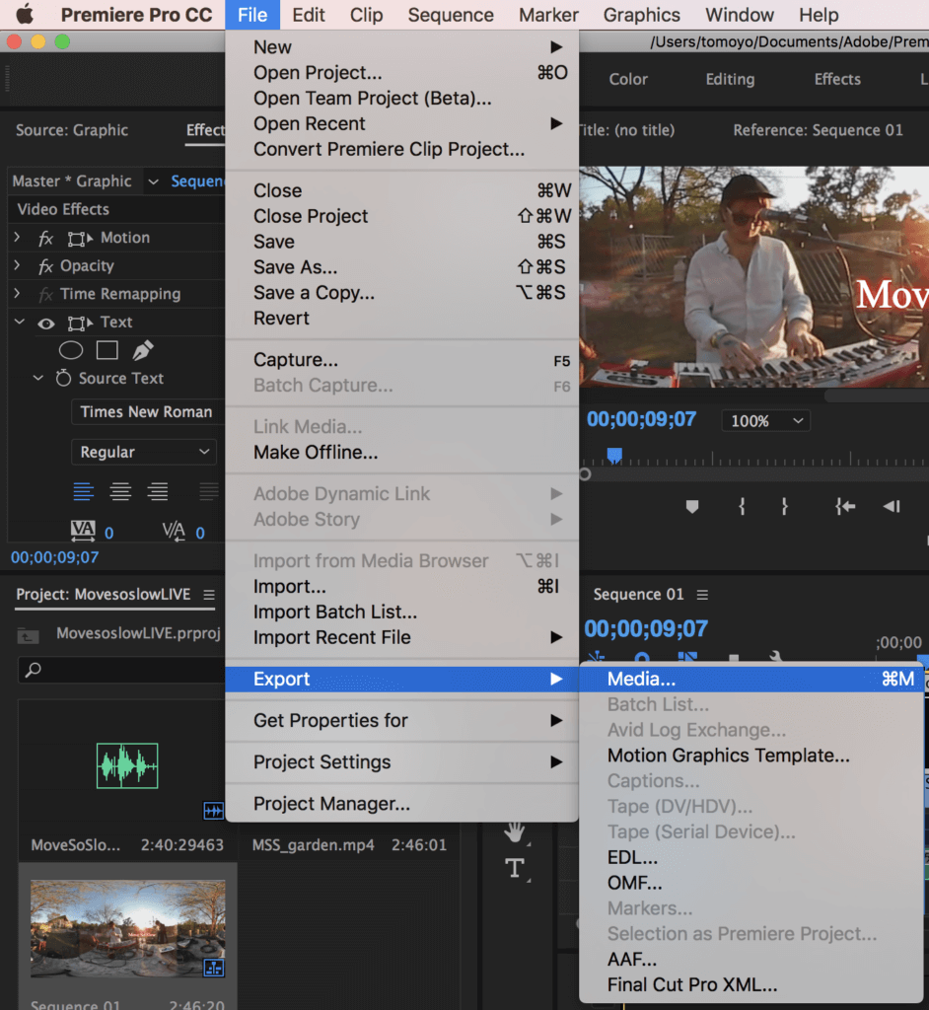The image size is (929, 1010).
Task: Click the Motion transform icon
Action: coord(80,239)
